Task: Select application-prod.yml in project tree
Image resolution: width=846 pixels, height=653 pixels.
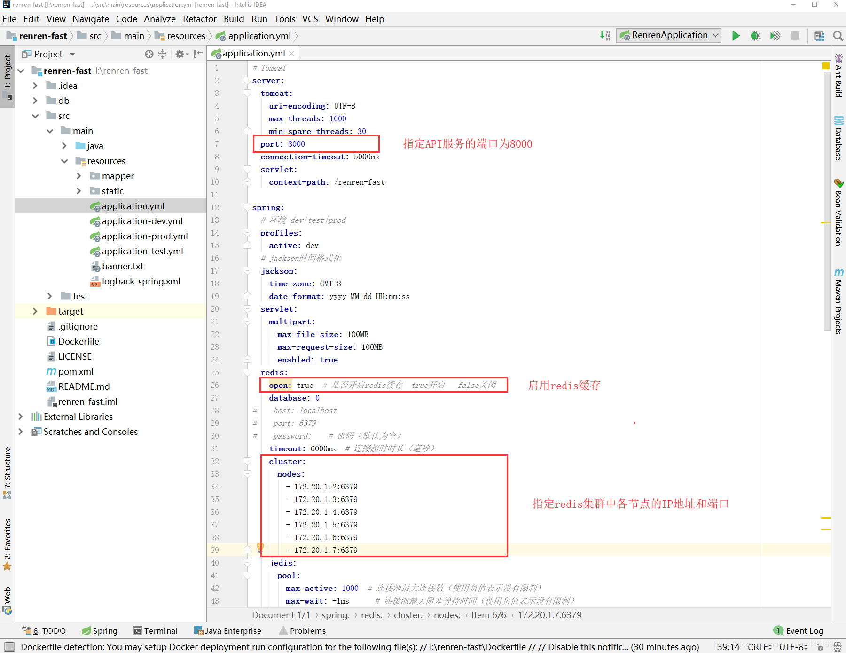Action: [x=145, y=236]
